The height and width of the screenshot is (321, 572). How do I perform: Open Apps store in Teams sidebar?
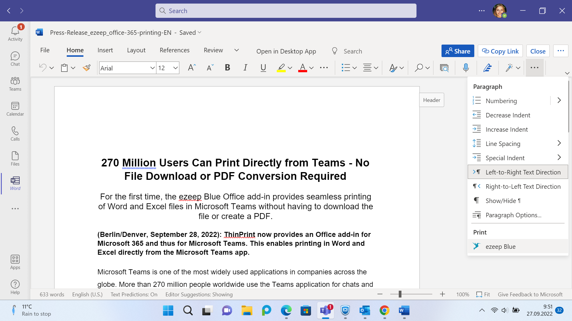15,262
